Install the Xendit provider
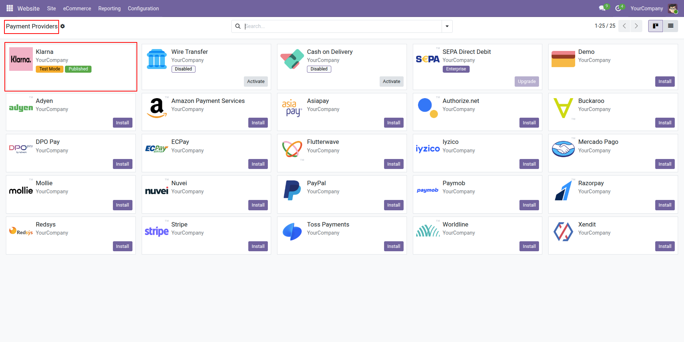 (x=665, y=246)
